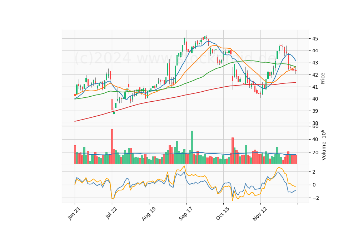Image resolution: width=343 pixels, height=247 pixels.
Task: Click the Oct 15 date label
Action: click(223, 213)
